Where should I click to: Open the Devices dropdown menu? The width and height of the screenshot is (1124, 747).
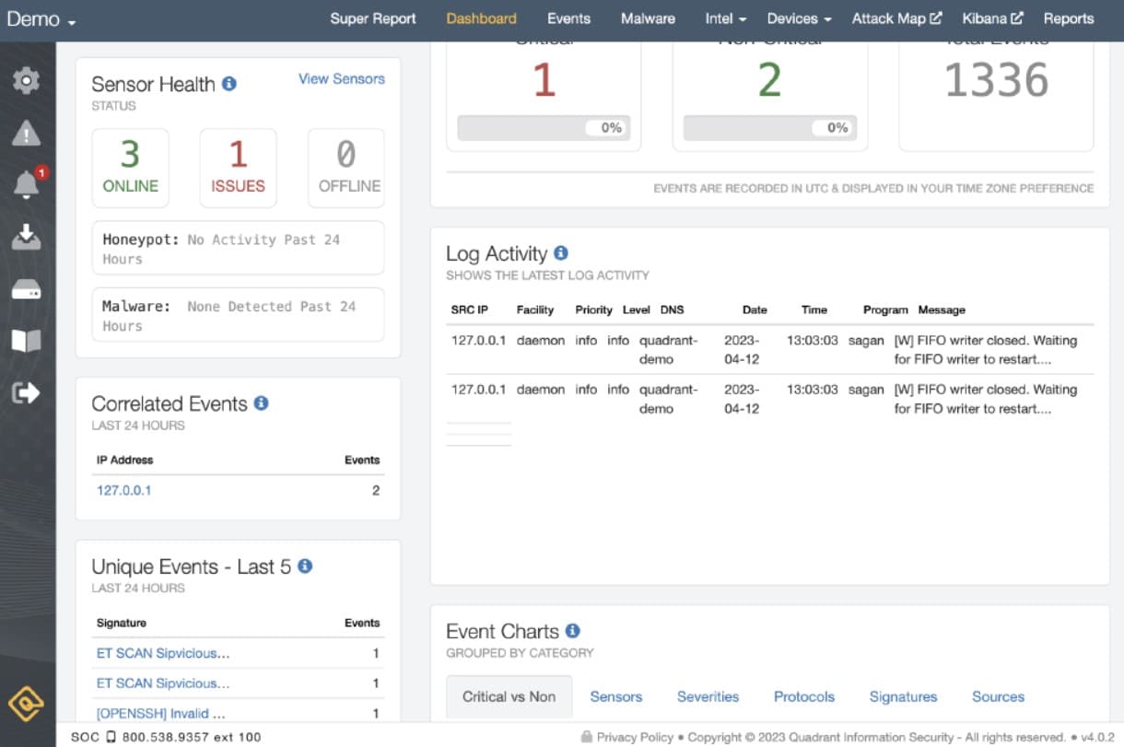[799, 18]
